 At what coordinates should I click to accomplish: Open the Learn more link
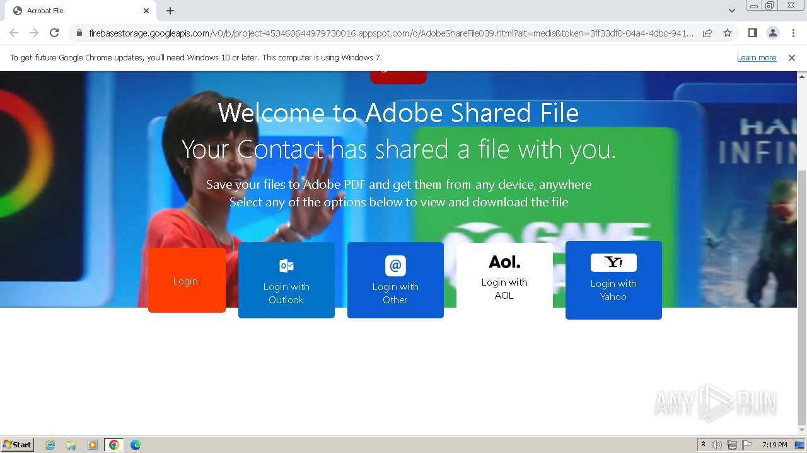point(757,57)
